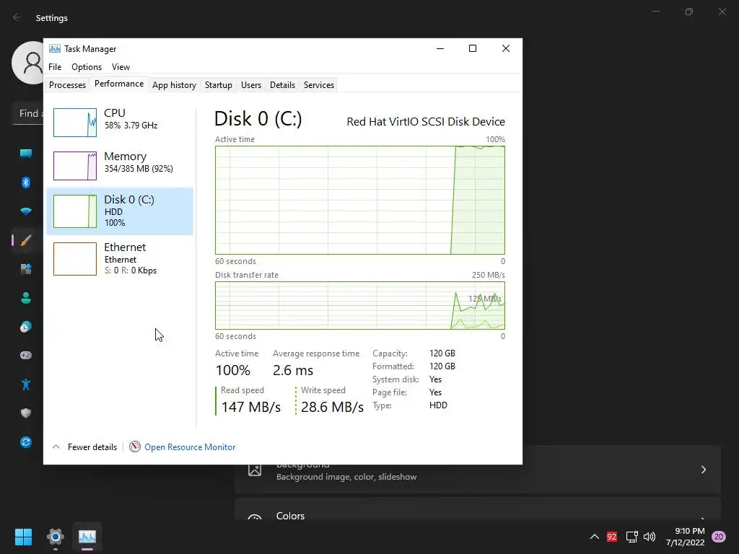Restore the Settings window size
Viewport: 739px width, 554px height.
click(x=689, y=12)
